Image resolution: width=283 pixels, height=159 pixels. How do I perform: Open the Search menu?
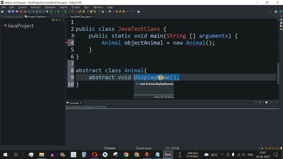[x=64, y=7]
